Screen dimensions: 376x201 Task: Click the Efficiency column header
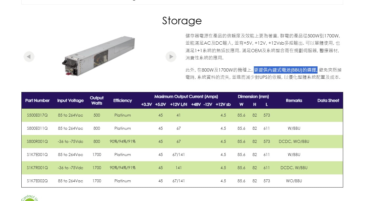(122, 100)
